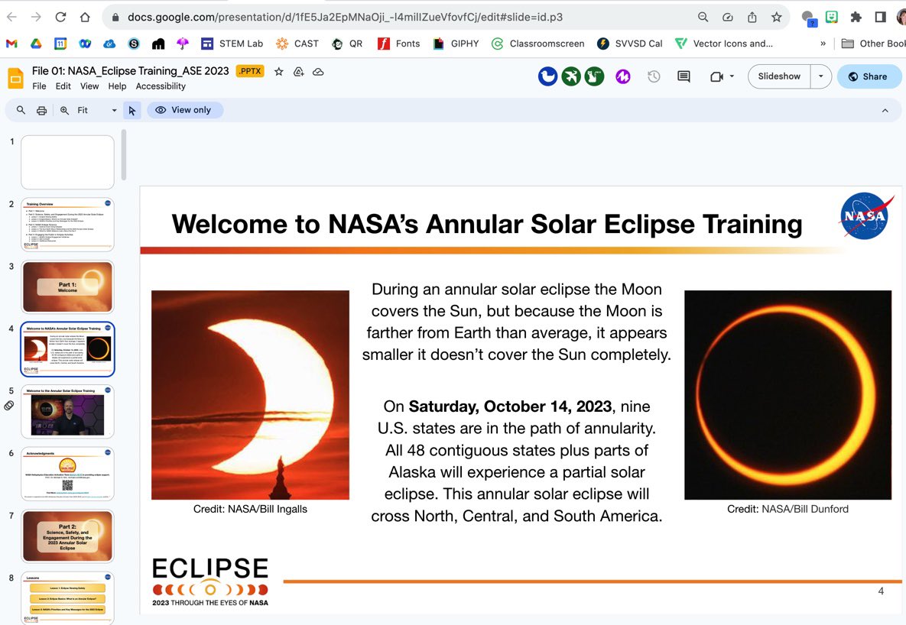Image resolution: width=906 pixels, height=625 pixels.
Task: Open the Accessibility menu
Action: (x=161, y=86)
